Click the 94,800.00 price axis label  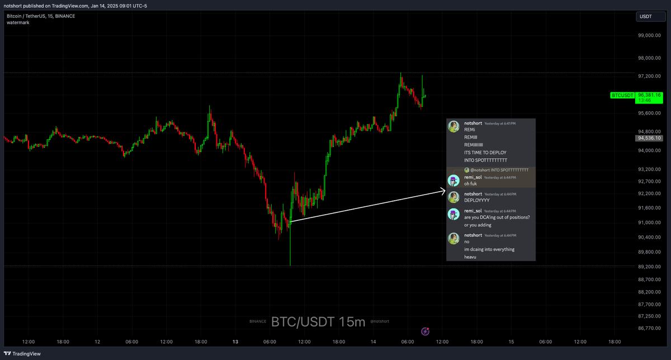(649, 132)
